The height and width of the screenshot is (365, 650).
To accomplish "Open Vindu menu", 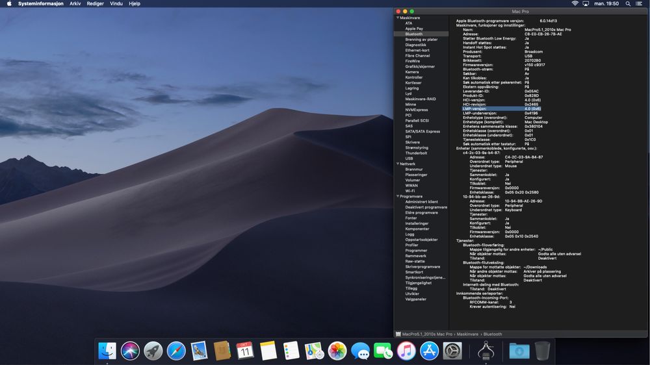I will coord(116,3).
